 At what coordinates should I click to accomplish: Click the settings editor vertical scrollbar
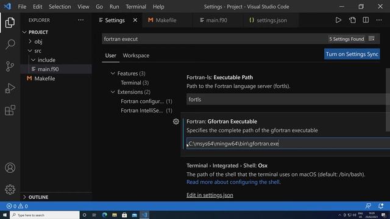[388, 100]
